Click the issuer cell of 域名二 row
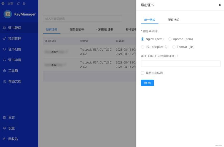 pyautogui.click(x=96, y=65)
